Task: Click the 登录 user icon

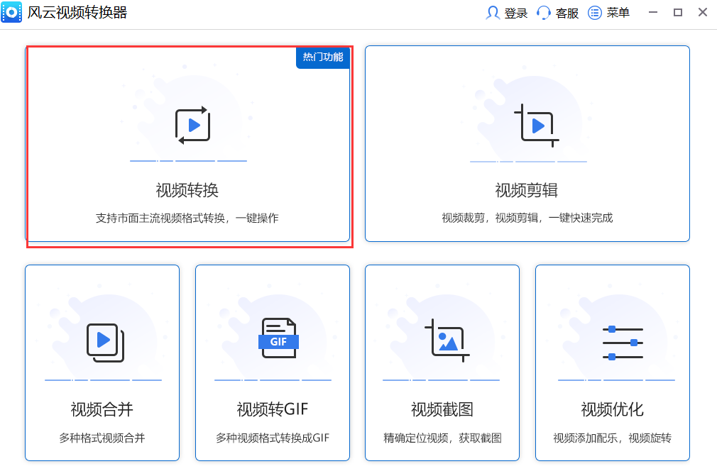Action: (493, 13)
